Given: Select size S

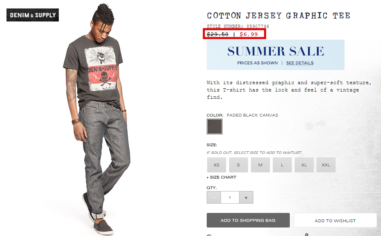Looking at the screenshot, I should (238, 165).
